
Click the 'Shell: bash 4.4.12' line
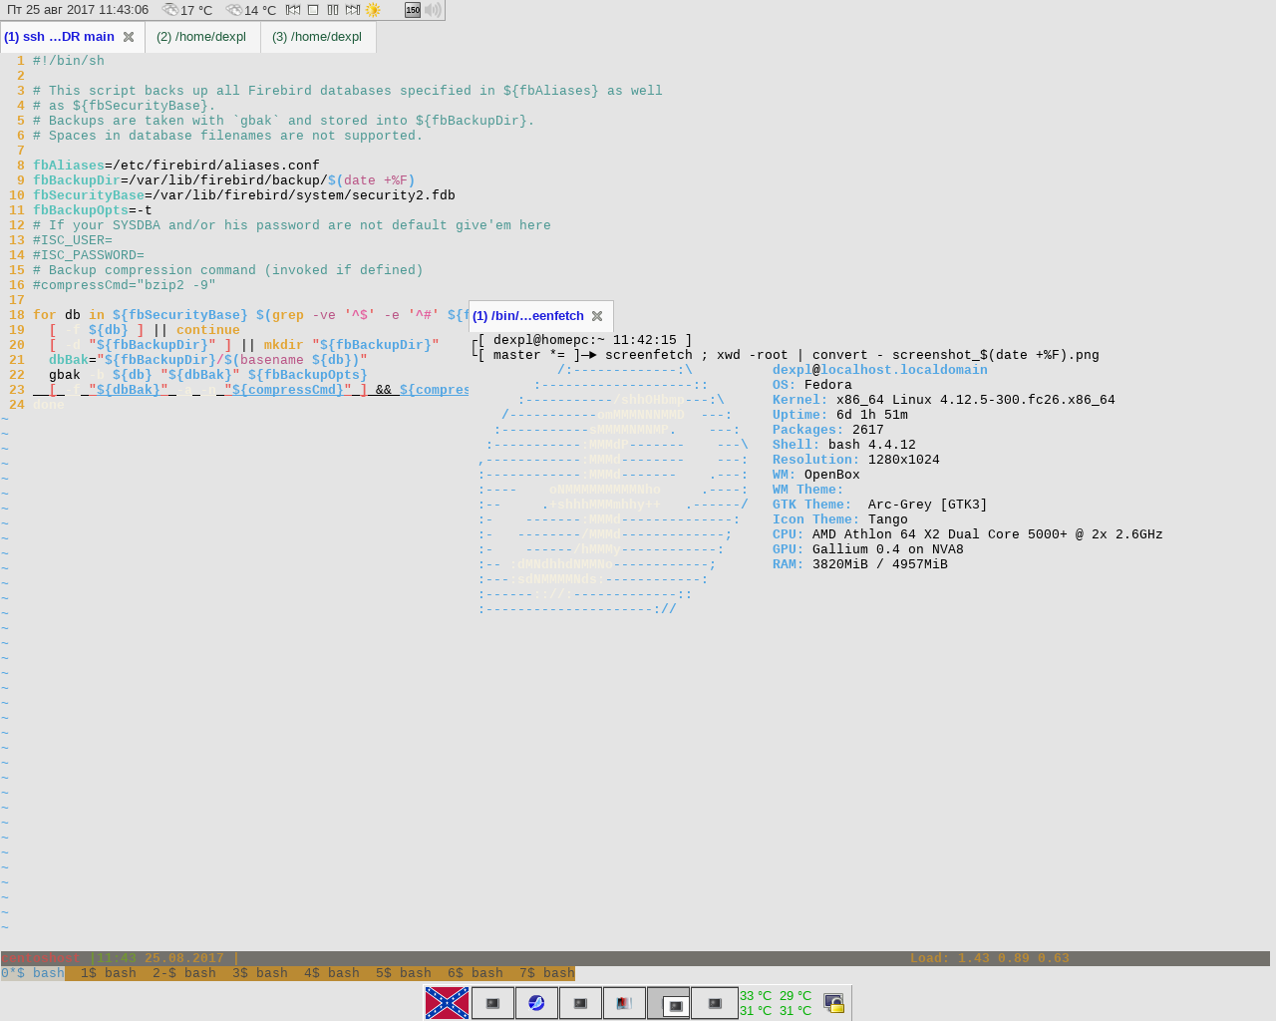844,445
